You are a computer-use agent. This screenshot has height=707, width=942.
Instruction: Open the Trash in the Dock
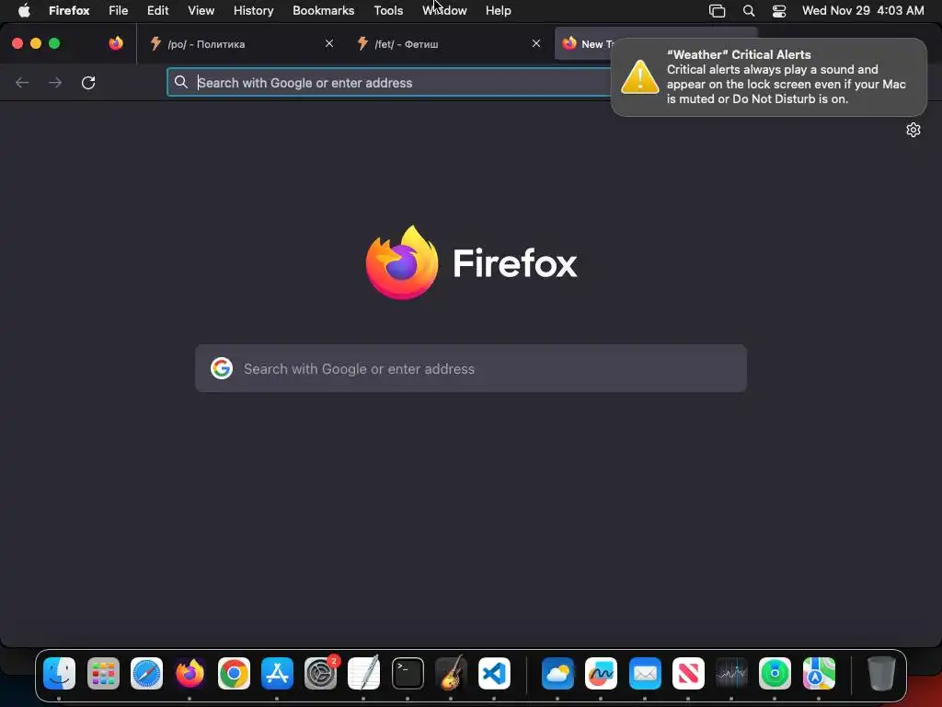coord(881,673)
